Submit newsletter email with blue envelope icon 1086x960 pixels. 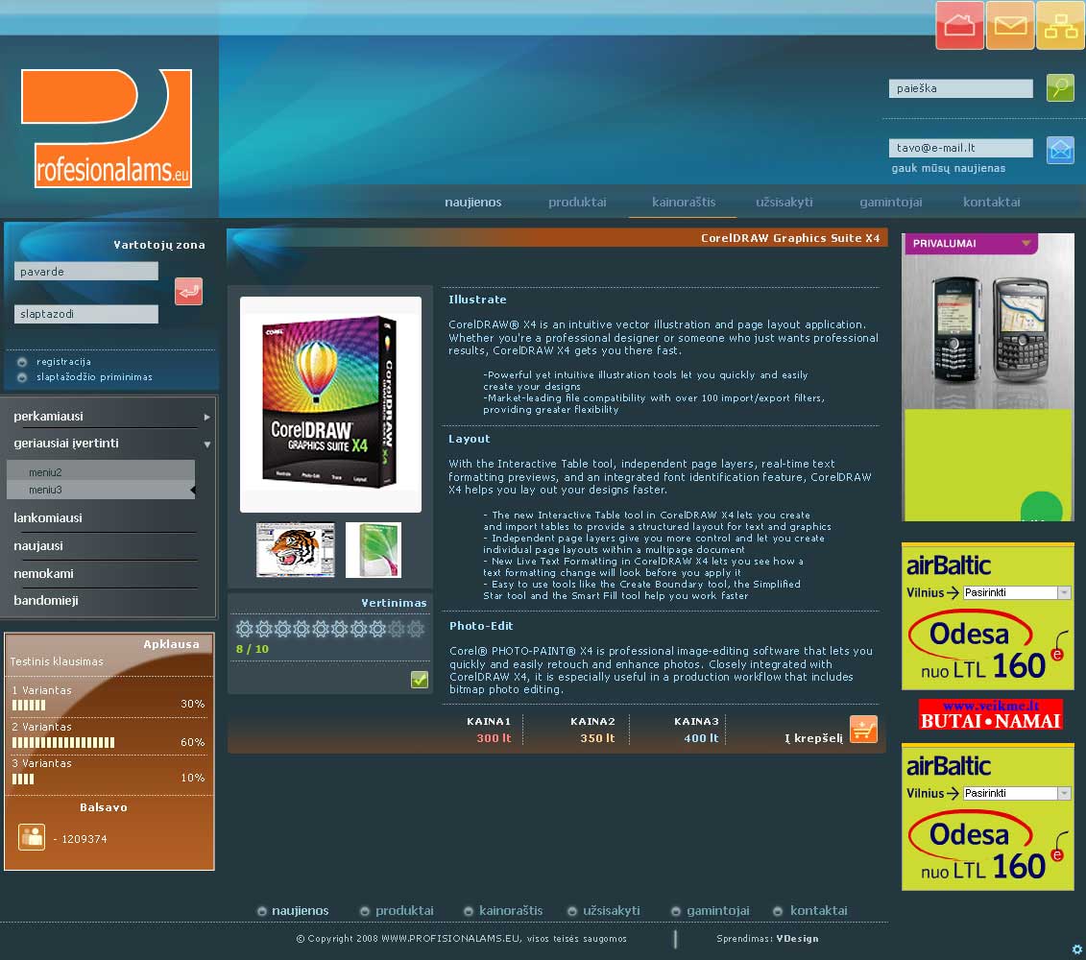[1060, 150]
